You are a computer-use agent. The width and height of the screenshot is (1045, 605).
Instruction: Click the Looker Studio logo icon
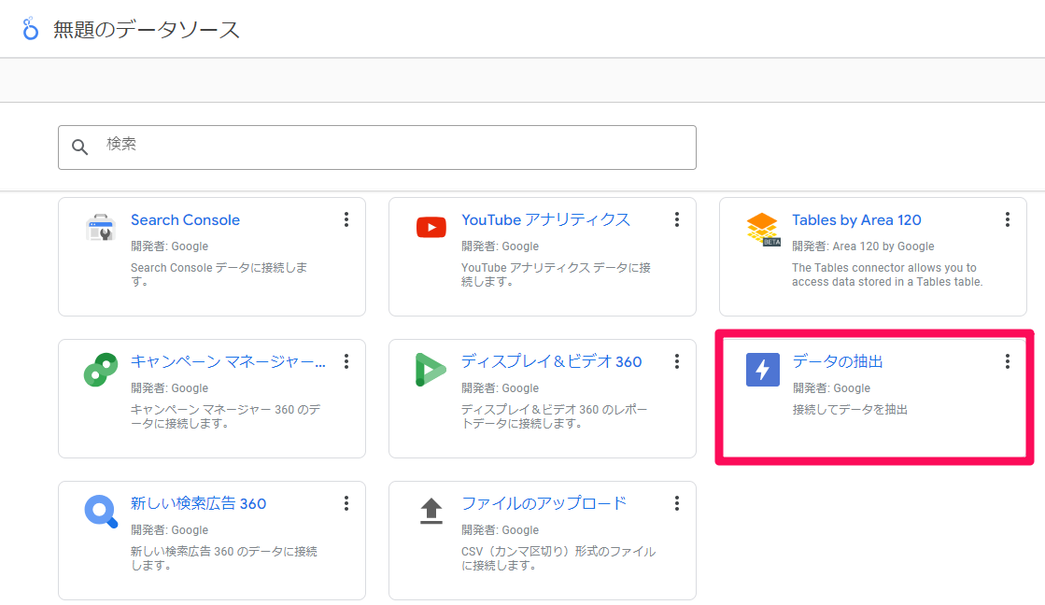[30, 29]
